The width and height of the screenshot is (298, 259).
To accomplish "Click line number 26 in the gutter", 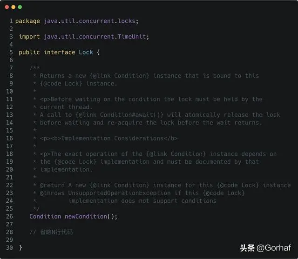I will [x=9, y=216].
